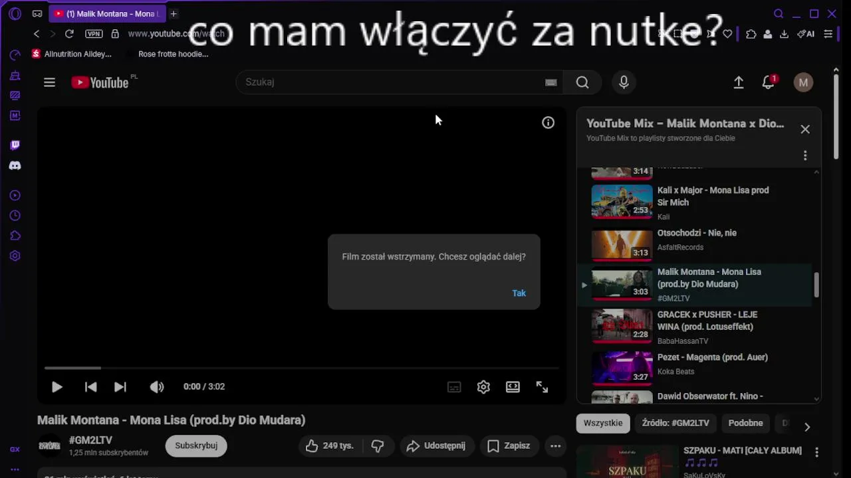
Task: Toggle the Opera VPN badge
Action: tap(94, 34)
